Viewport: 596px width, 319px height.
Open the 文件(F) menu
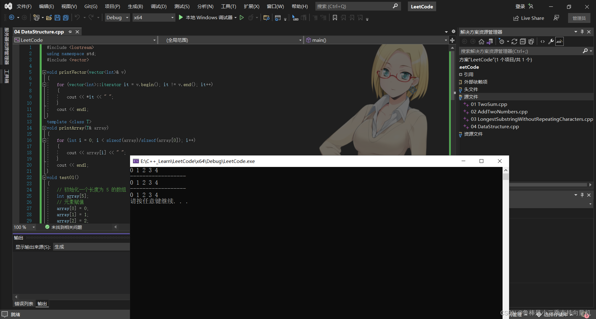point(24,6)
